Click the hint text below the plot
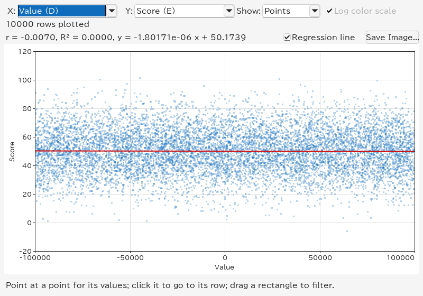This screenshot has height=296, width=423. (170, 285)
